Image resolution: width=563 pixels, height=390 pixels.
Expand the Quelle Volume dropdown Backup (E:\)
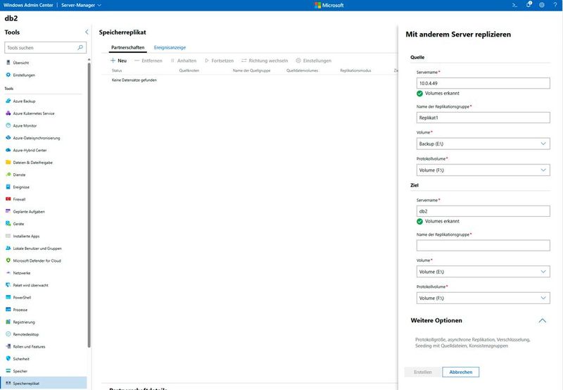tap(483, 144)
